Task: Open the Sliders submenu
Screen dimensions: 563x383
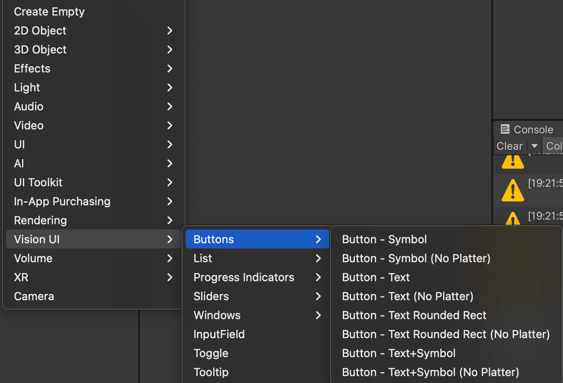Action: click(257, 296)
